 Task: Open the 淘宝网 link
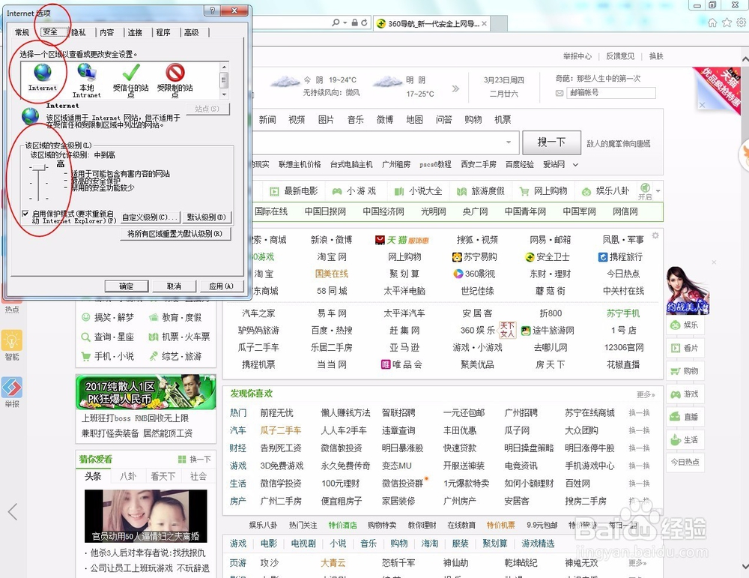(x=332, y=257)
